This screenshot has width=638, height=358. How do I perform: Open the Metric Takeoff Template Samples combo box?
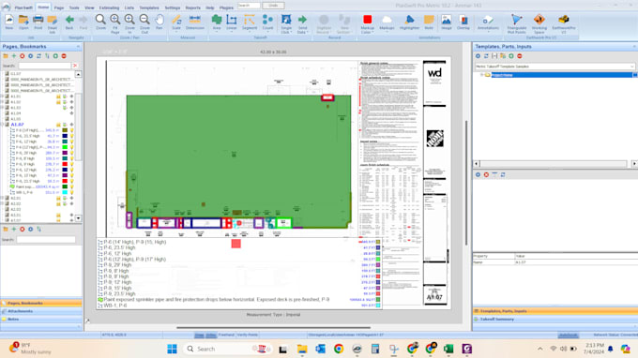point(554,67)
